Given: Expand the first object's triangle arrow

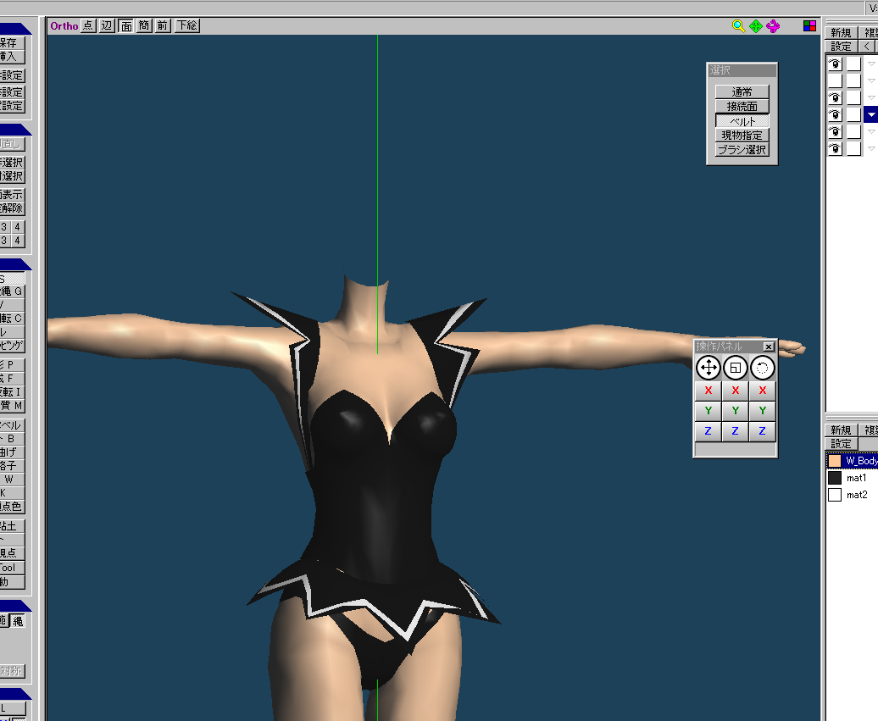Looking at the screenshot, I should (x=870, y=64).
